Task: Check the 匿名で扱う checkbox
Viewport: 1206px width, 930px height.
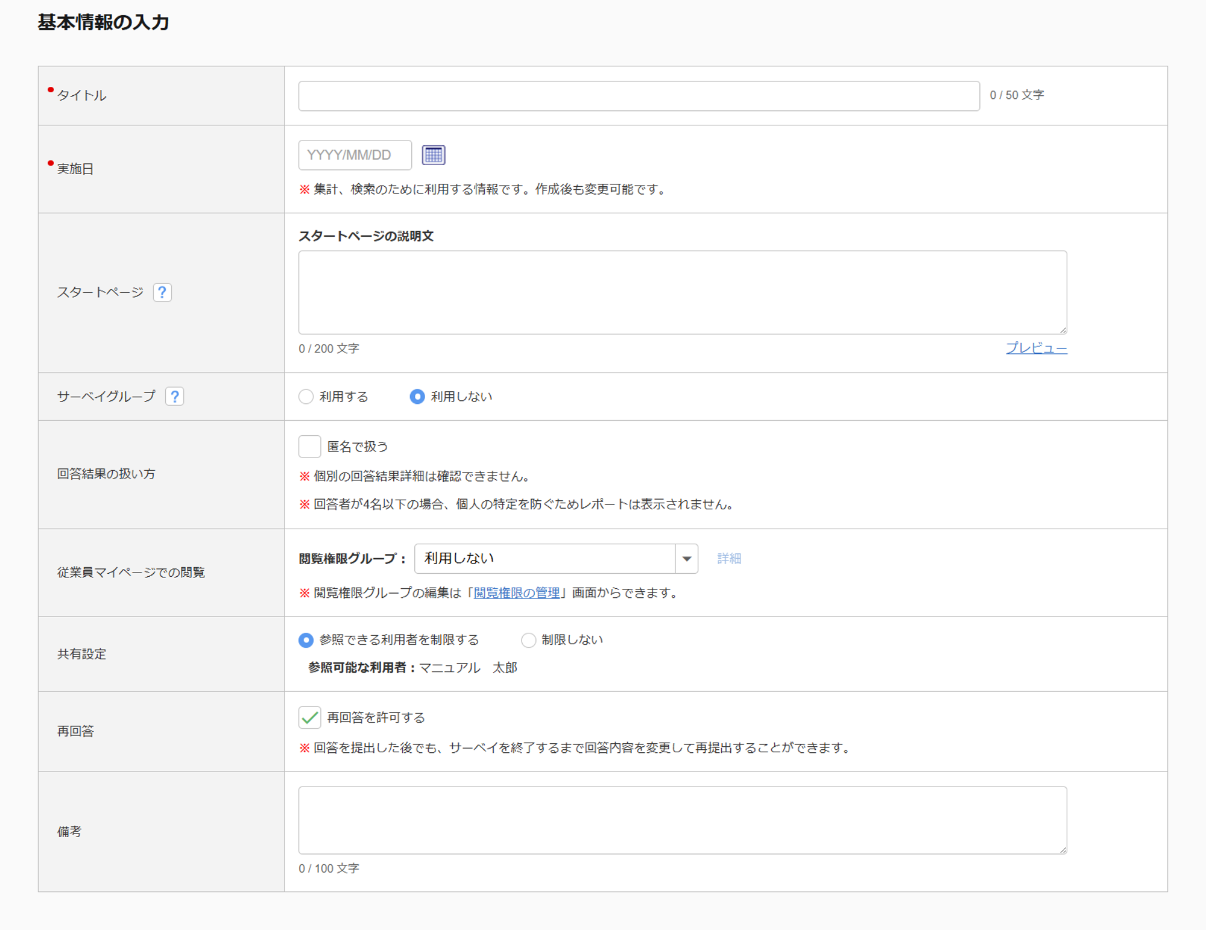Action: [x=309, y=447]
